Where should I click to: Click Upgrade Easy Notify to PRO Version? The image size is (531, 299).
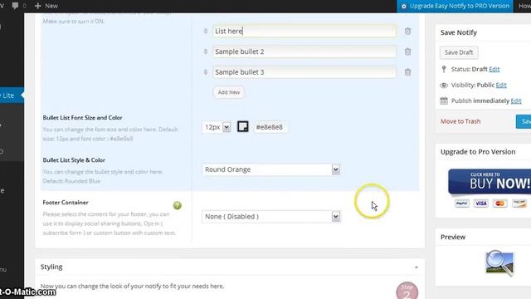(x=455, y=6)
